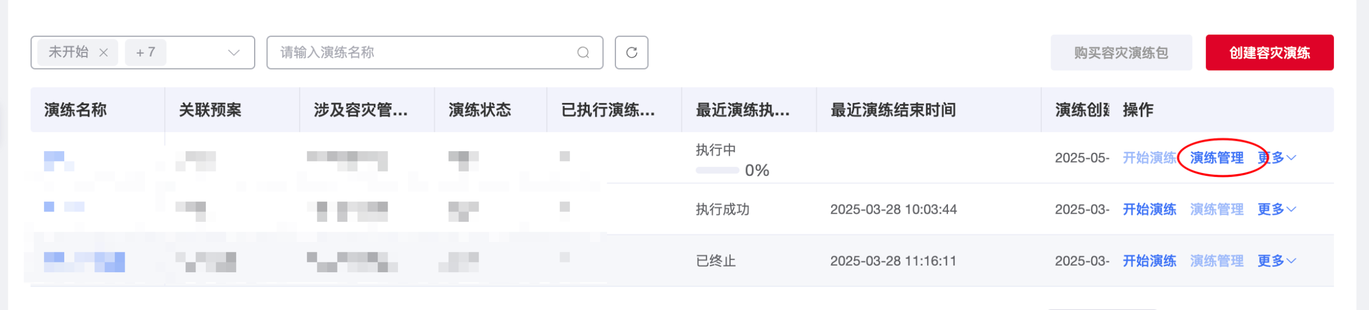Expand 更多 menu in the 已终止 row
Viewport: 1369px width, 310px height.
click(1277, 261)
